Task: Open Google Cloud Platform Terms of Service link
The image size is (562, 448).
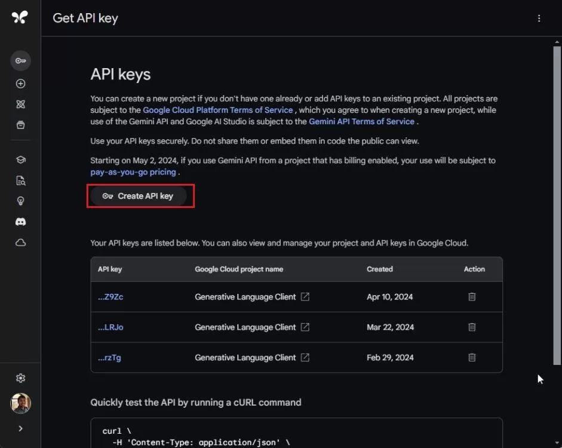Action: [x=218, y=110]
